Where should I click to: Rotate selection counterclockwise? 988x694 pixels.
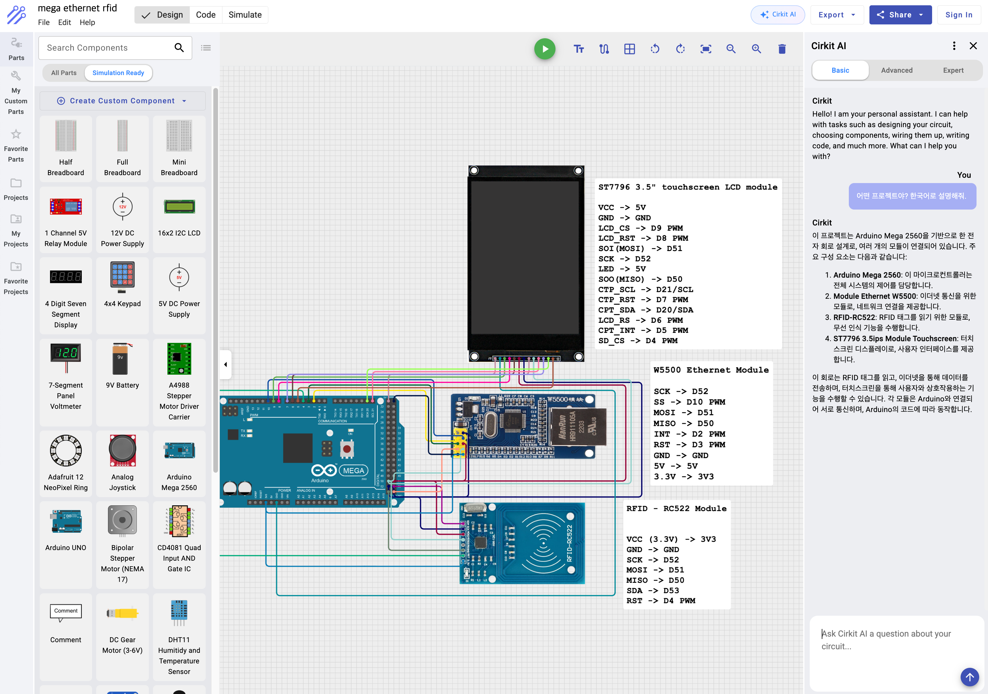point(655,49)
